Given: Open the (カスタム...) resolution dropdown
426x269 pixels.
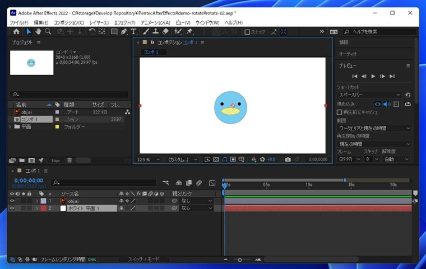Looking at the screenshot, I should point(182,160).
